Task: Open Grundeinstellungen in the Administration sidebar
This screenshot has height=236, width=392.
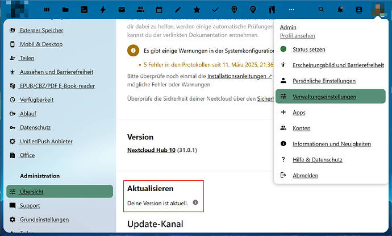Action: [x=44, y=220]
